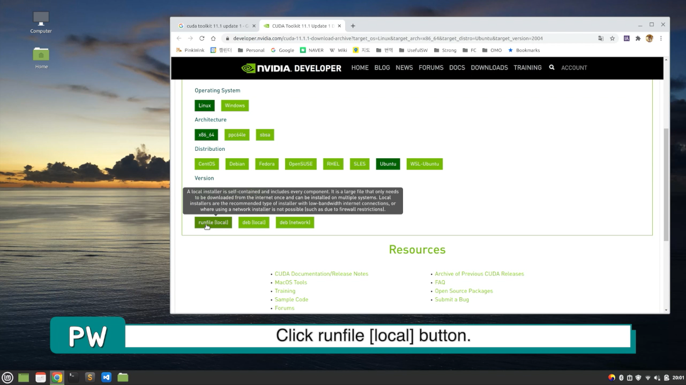Choose OpenSUSE distribution

(x=301, y=164)
